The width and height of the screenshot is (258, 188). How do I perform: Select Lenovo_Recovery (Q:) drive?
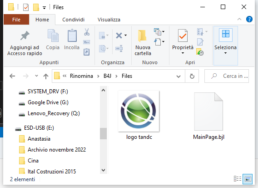coord(54,113)
